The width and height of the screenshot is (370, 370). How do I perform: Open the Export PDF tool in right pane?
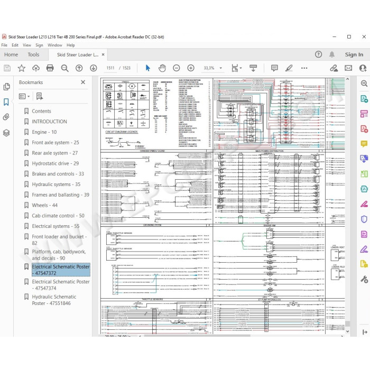(364, 99)
